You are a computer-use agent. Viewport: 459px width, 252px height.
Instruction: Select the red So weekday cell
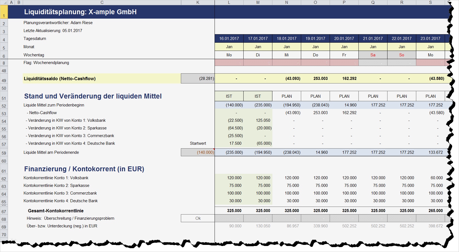(x=402, y=55)
